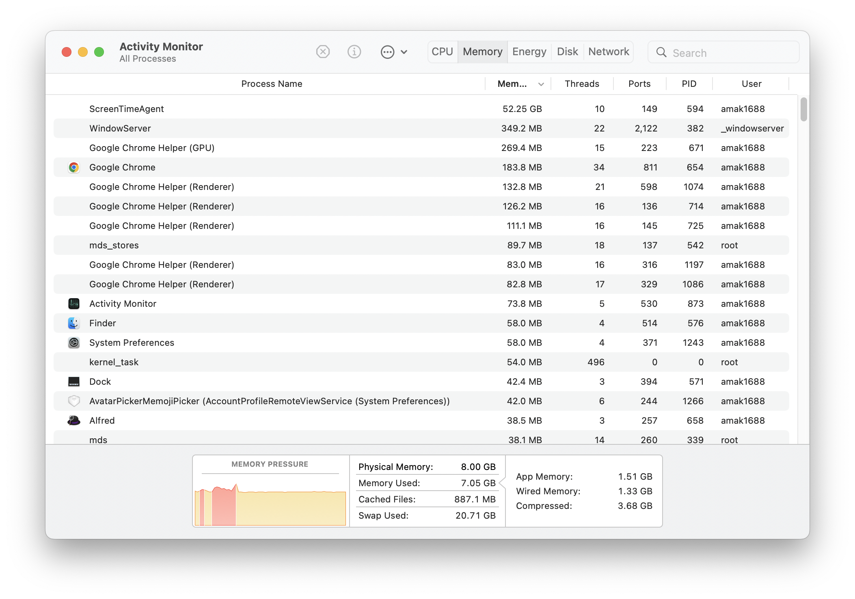Select the WindowServer process
This screenshot has width=855, height=599.
(421, 128)
